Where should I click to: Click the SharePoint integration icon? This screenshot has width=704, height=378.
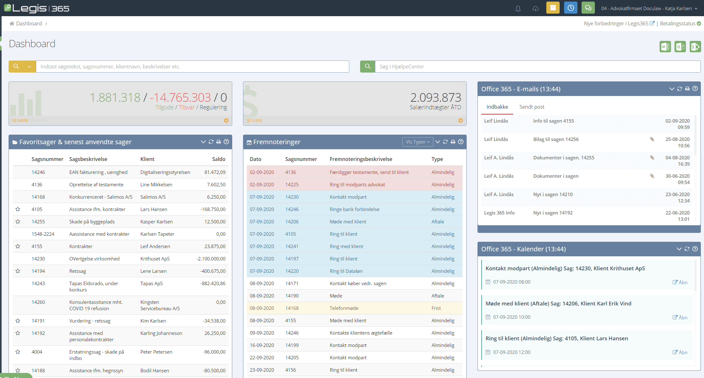tap(695, 47)
